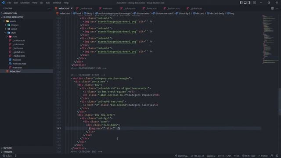Screen dimensions: 281x158
Task: Click errors and warnings counter in status bar
Action: pyautogui.click(x=7, y=156)
